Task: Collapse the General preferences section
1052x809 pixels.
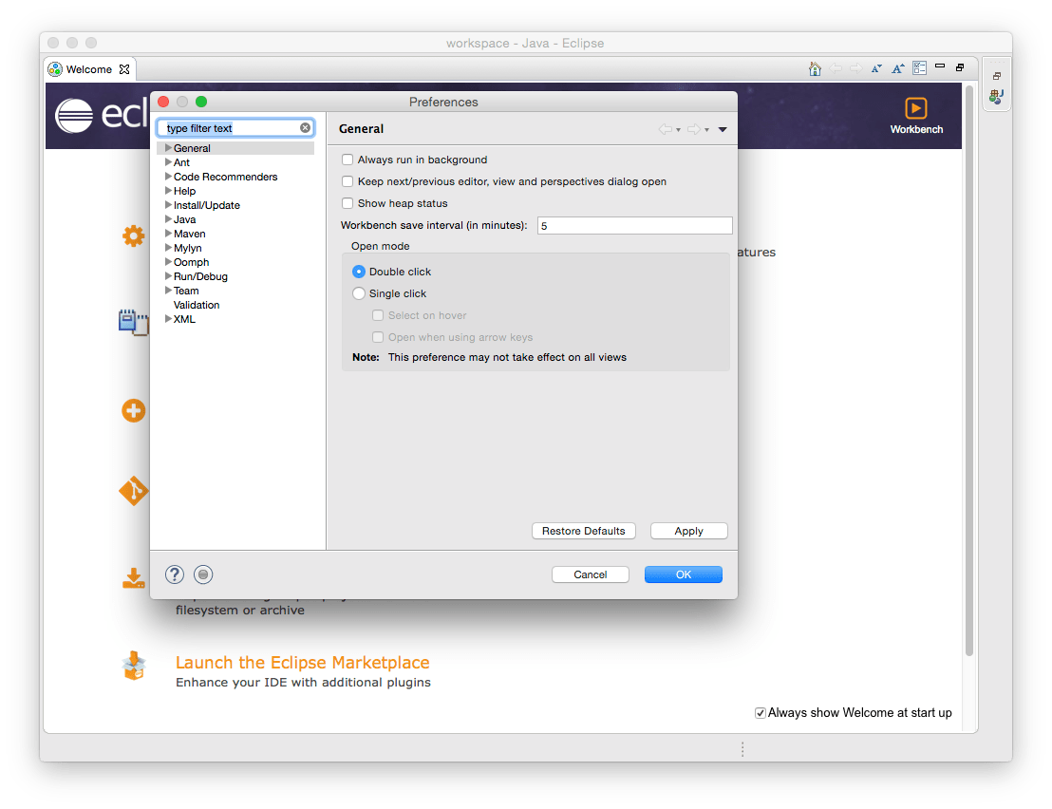Action: point(168,148)
